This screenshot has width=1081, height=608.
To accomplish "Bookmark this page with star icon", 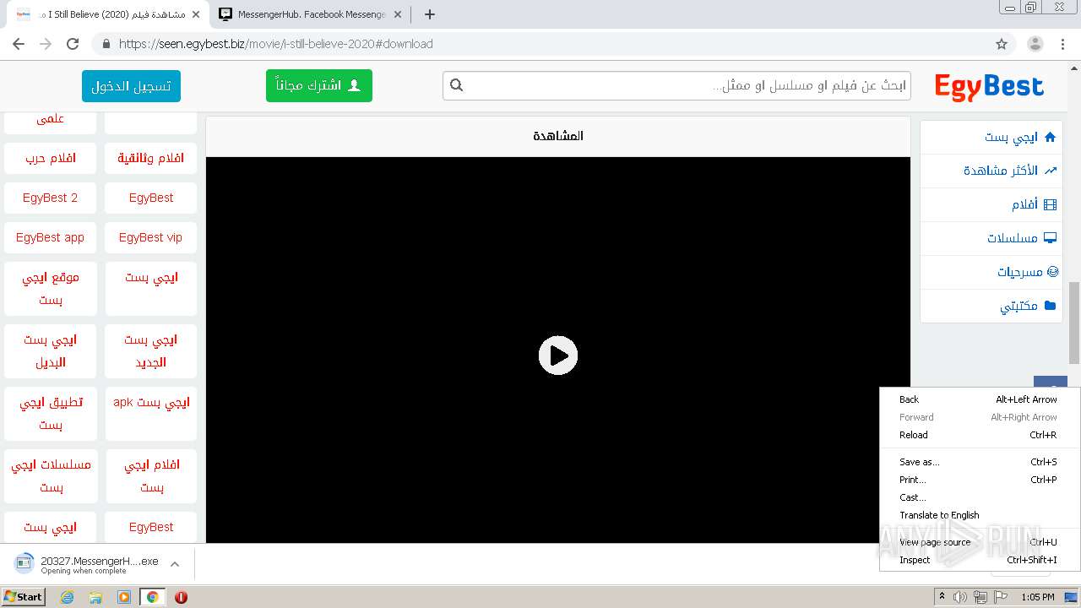I will (1002, 44).
